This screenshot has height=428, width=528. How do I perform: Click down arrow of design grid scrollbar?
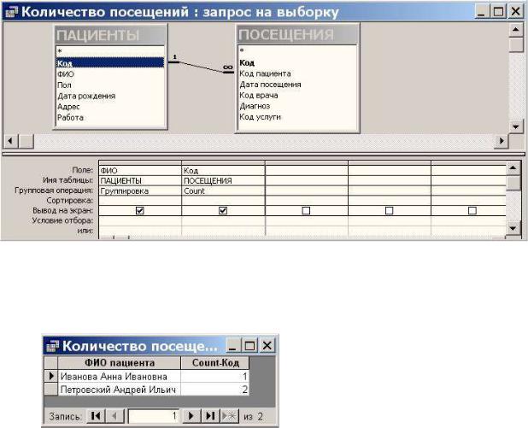[x=513, y=228]
